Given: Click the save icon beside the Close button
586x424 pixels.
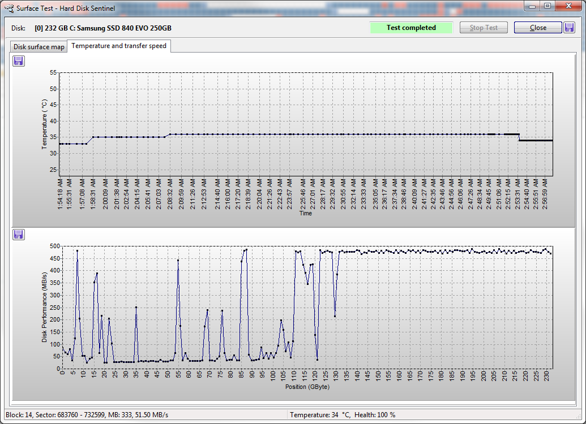Looking at the screenshot, I should click(569, 28).
